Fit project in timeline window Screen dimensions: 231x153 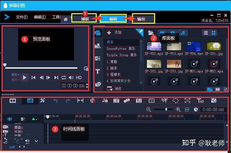pos(187,109)
